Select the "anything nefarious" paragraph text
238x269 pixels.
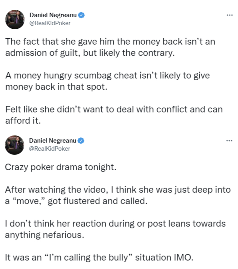tap(115, 229)
